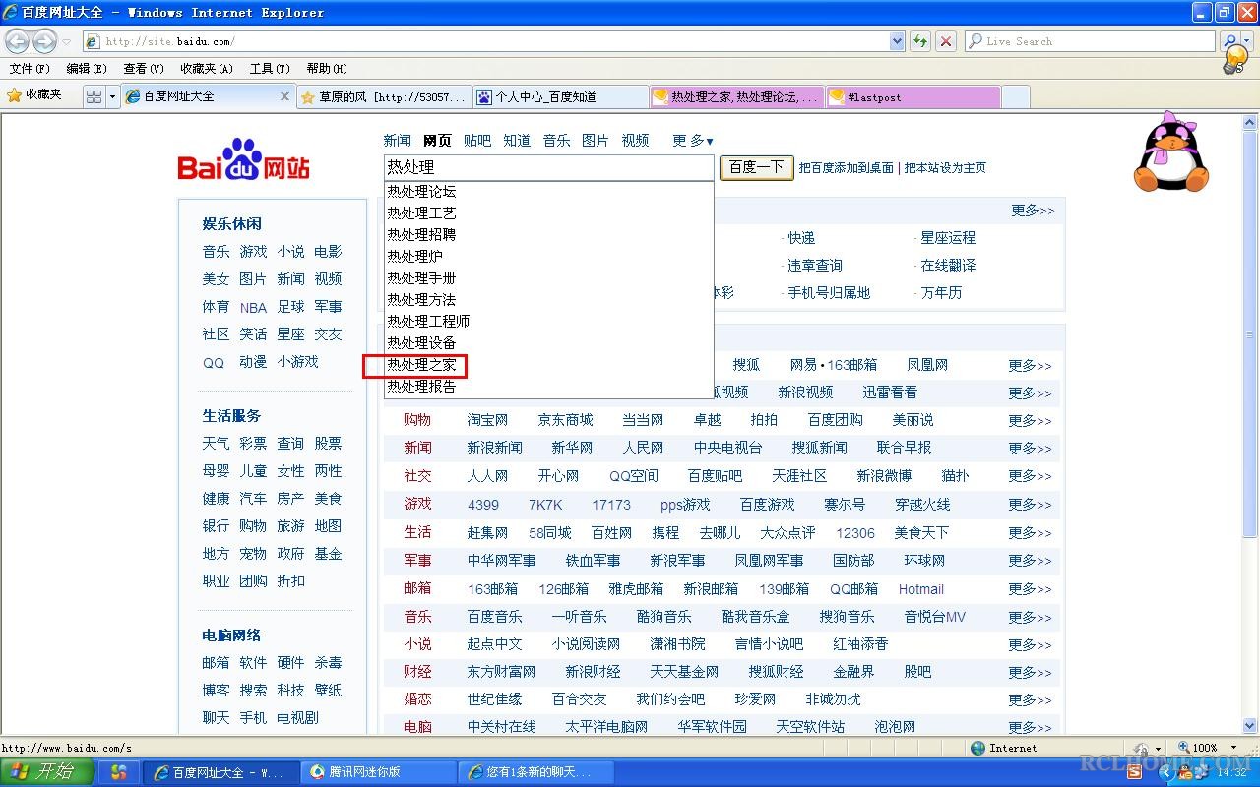Switch to #lastpost tab
Viewport: 1260px width, 787px height.
(x=913, y=96)
